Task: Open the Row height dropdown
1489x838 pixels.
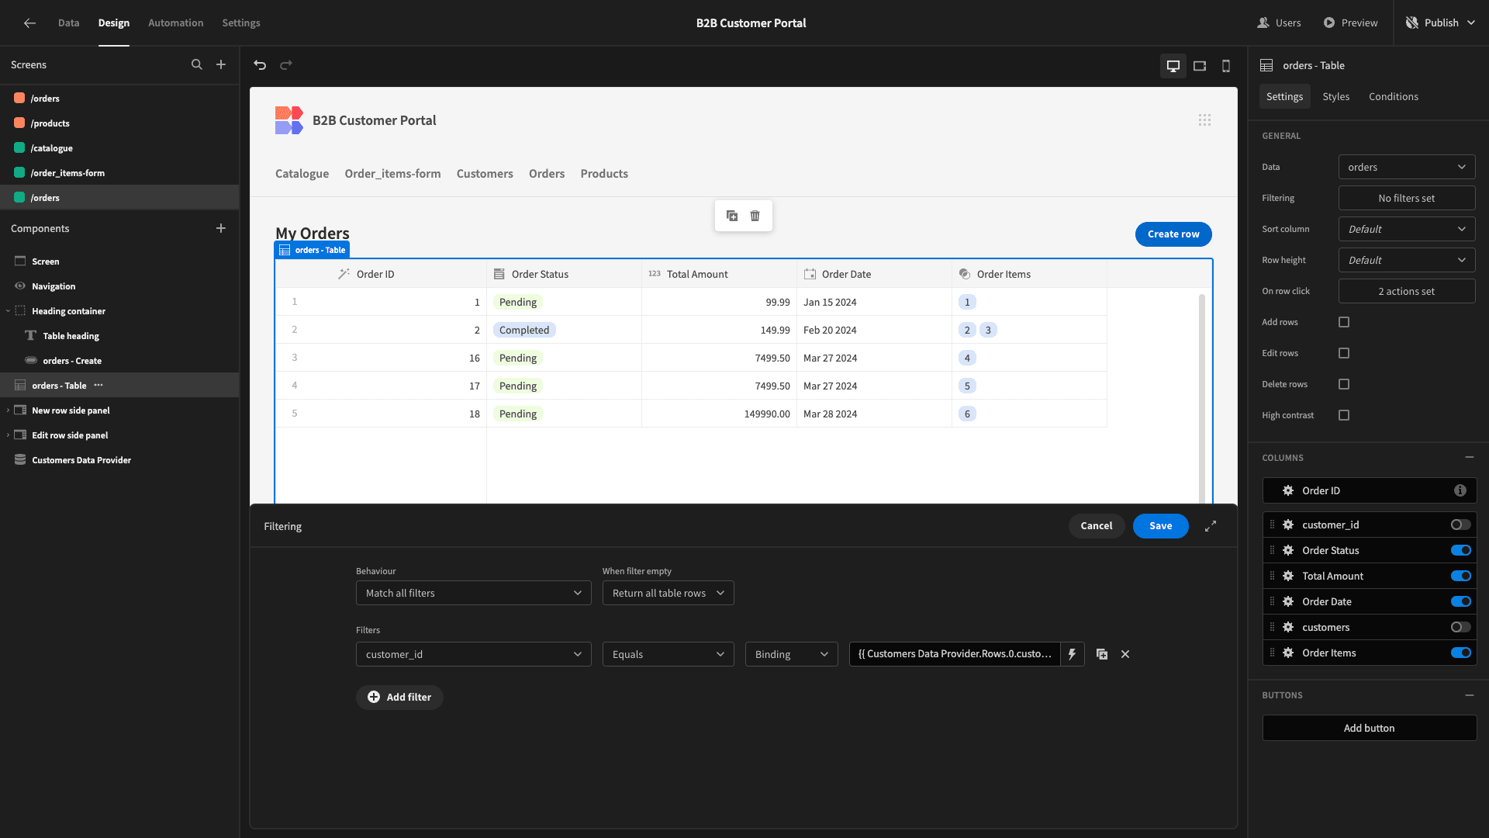Action: (x=1407, y=260)
